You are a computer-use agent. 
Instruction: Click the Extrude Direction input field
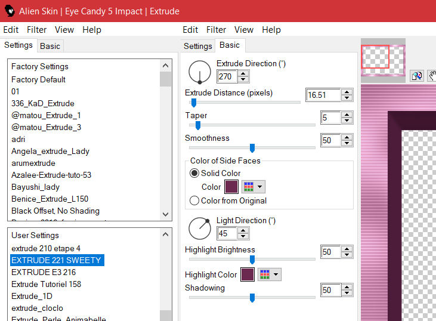(x=227, y=76)
